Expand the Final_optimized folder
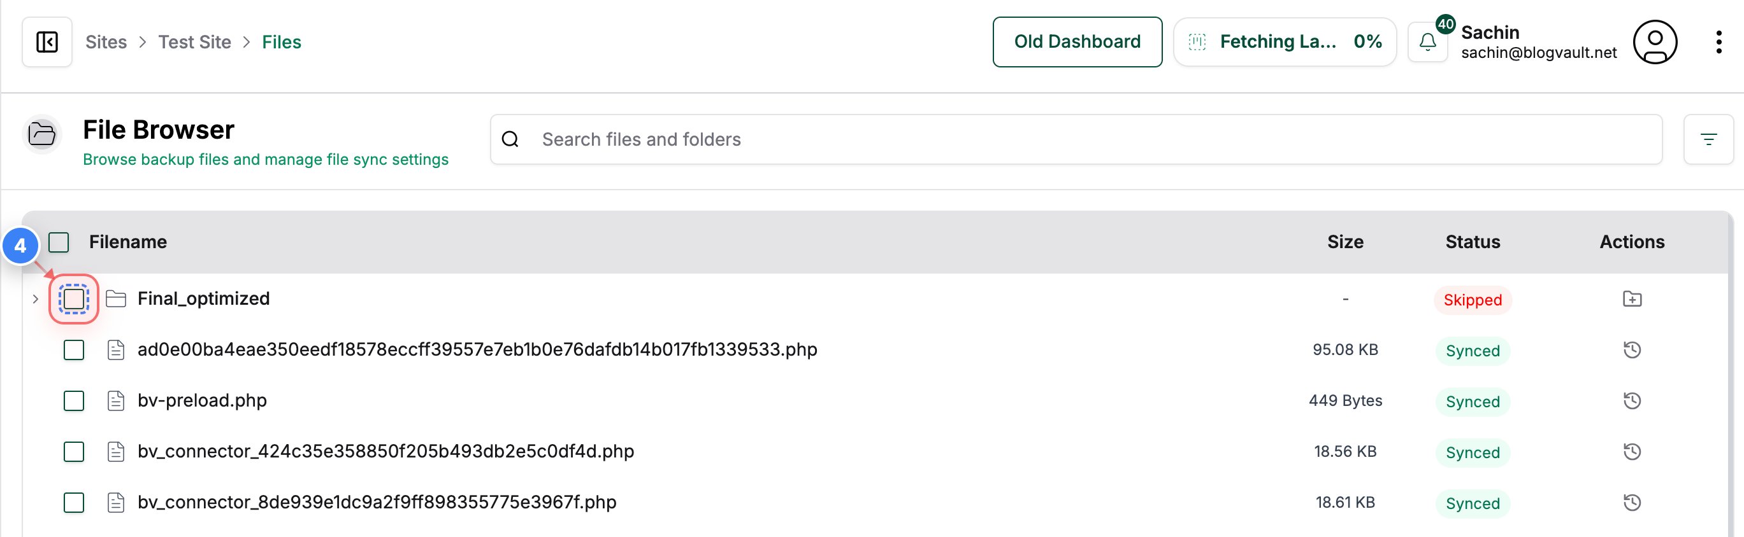 (x=34, y=298)
